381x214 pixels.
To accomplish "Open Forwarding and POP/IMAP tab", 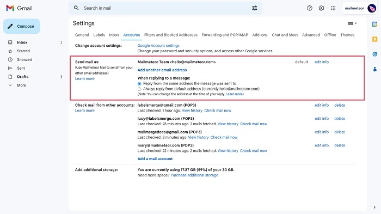I will click(x=225, y=35).
